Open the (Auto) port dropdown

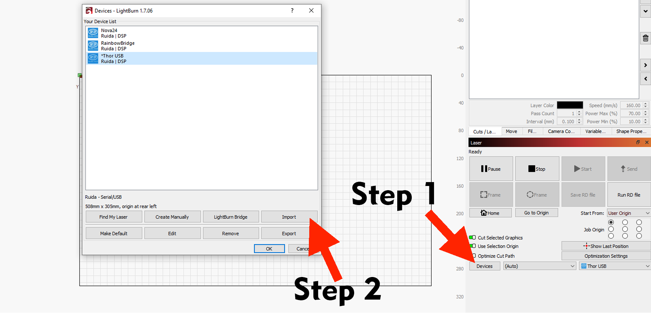click(x=540, y=266)
